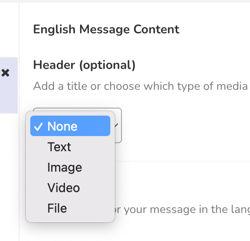
Task: Click the vertical border between sidebar and content
Action: pyautogui.click(x=19, y=121)
